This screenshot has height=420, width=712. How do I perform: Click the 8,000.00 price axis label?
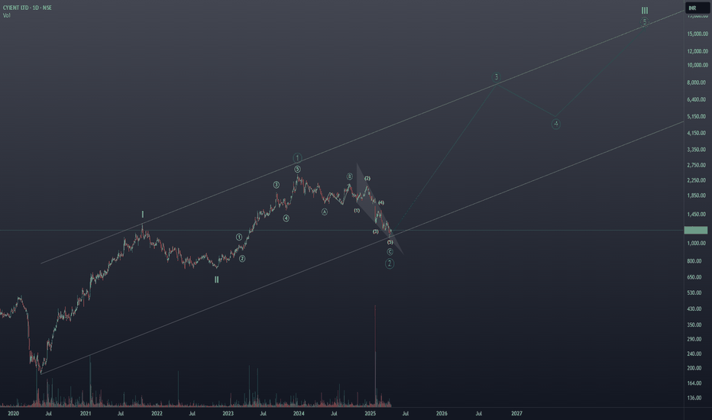coord(697,82)
